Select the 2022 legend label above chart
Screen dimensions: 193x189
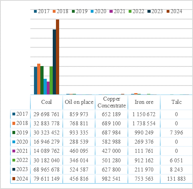click(x=138, y=11)
